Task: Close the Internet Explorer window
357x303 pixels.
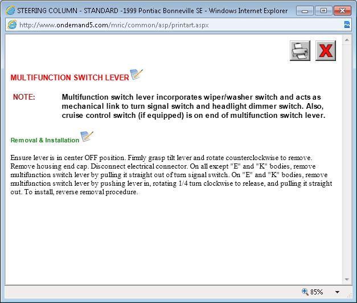Action: pos(342,11)
